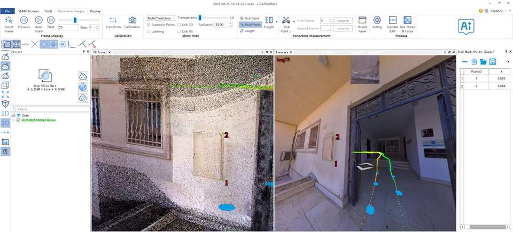Open the Setting gear
This screenshot has height=232, width=513.
377,22
